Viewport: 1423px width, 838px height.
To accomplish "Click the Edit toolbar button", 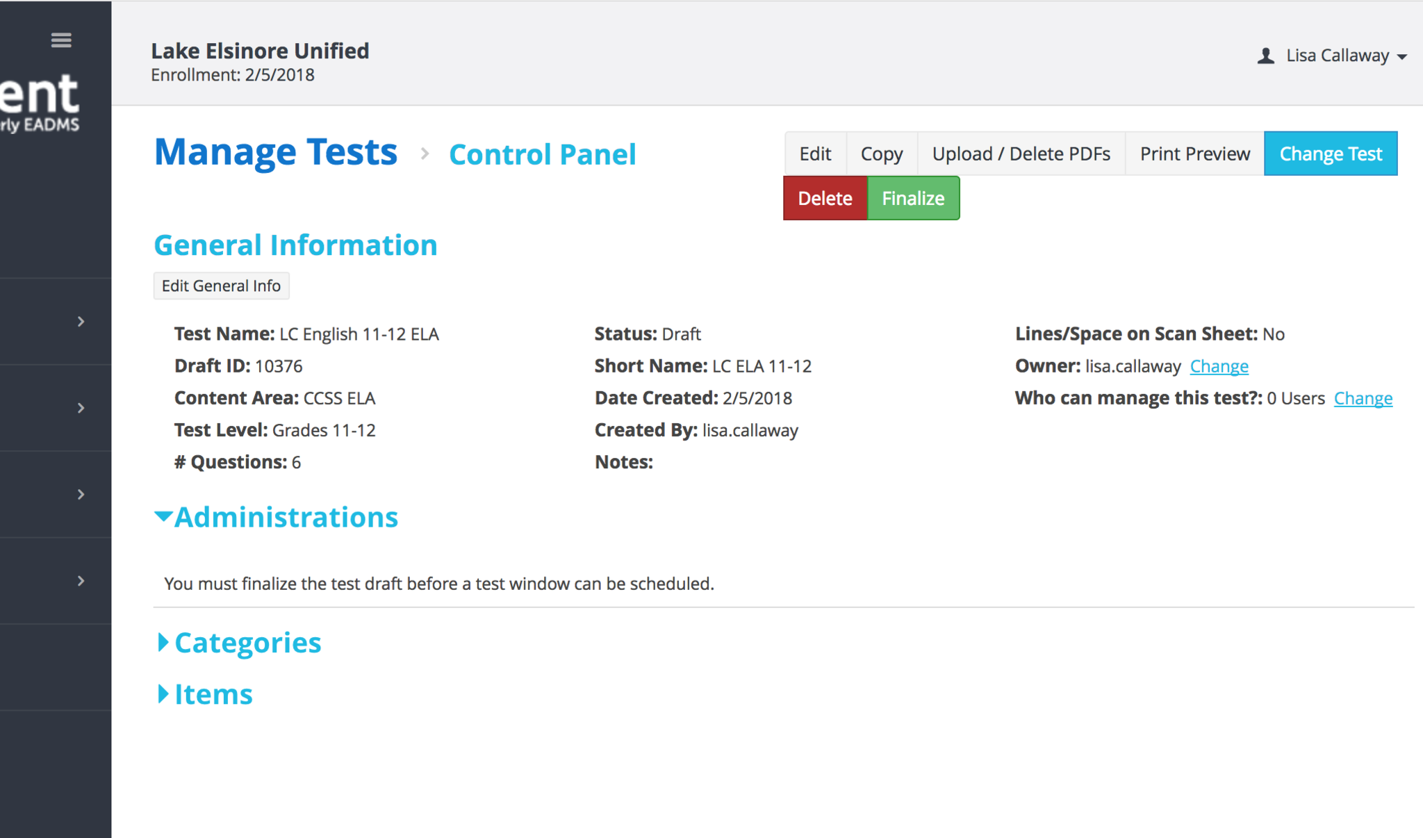I will [x=815, y=154].
